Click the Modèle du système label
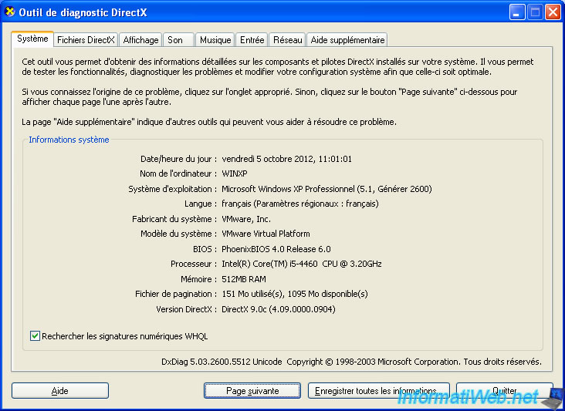 tap(179, 234)
